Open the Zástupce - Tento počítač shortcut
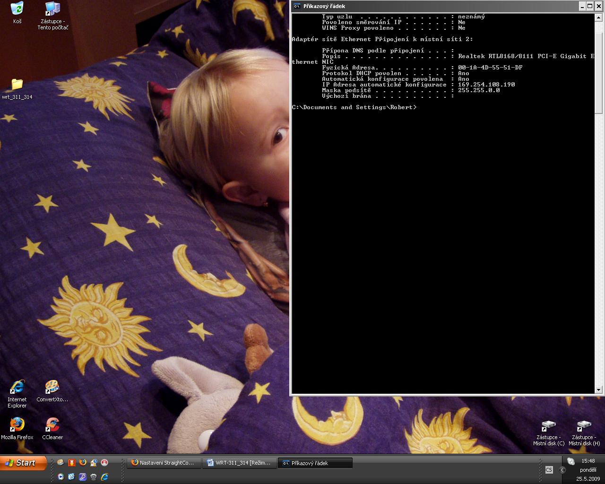Viewport: 605px width, 484px height. coord(53,16)
